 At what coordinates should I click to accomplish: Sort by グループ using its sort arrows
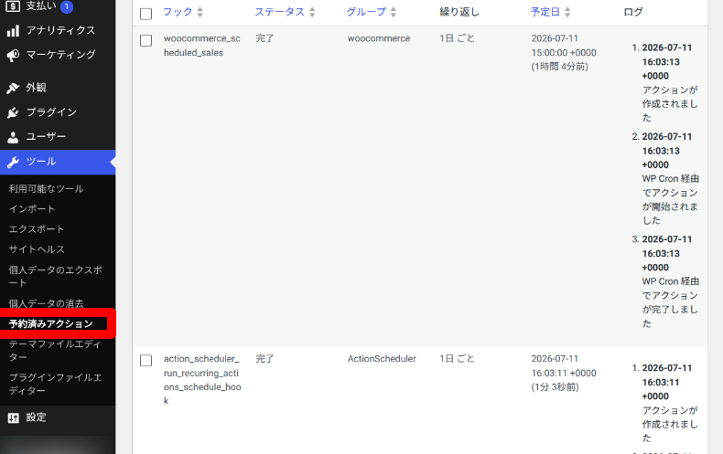(x=394, y=12)
